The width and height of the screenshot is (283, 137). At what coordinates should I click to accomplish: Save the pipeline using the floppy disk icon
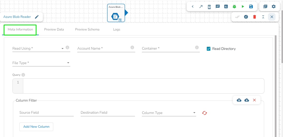251,6
